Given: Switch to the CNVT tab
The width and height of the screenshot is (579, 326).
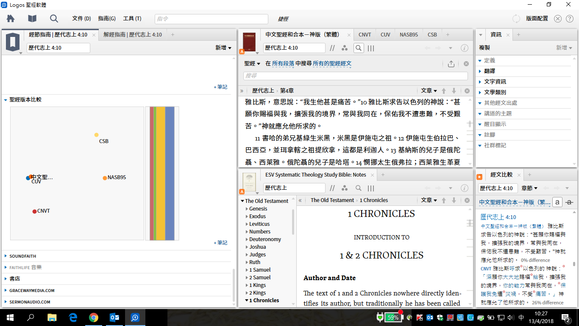Looking at the screenshot, I should click(365, 35).
